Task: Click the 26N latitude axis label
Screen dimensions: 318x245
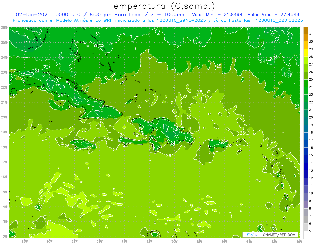Action: [x=4, y=27]
